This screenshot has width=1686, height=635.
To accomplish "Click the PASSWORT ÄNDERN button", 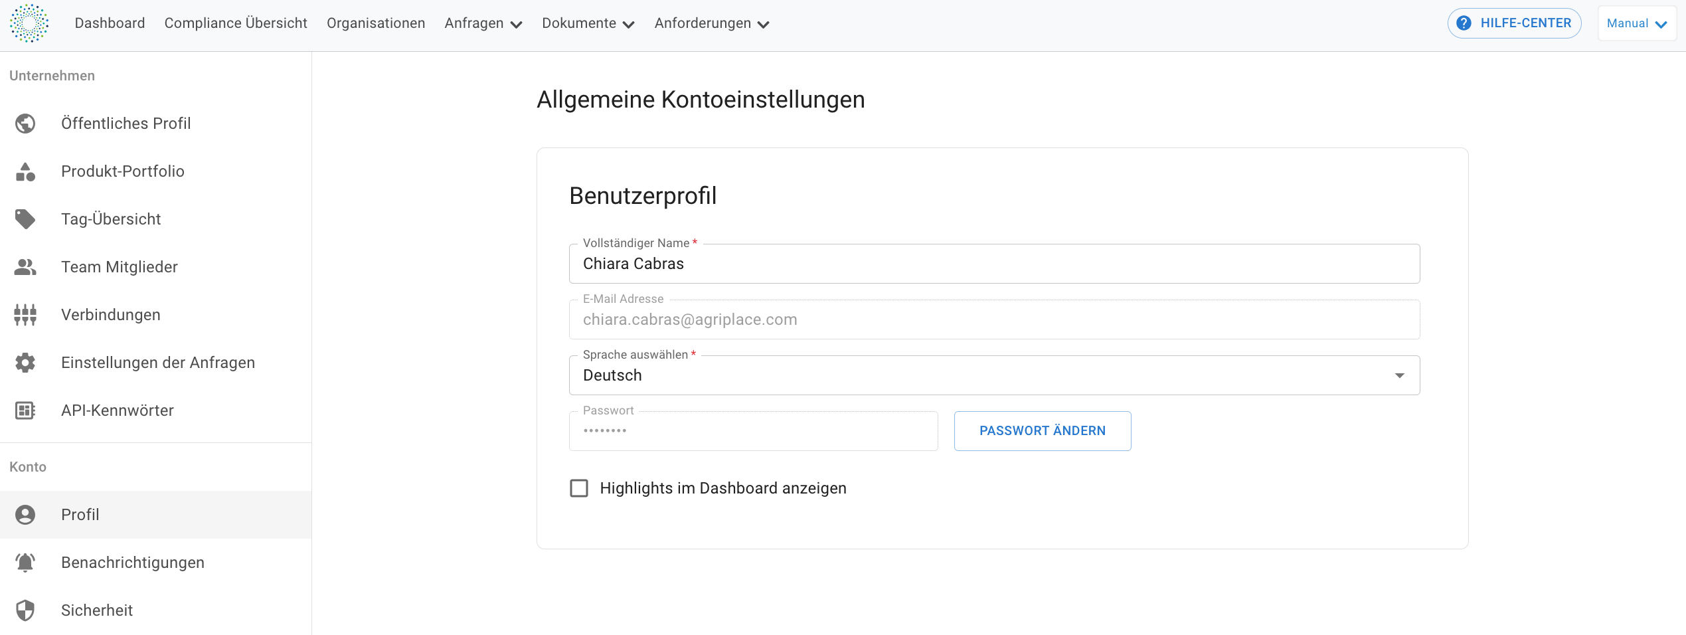I will [1043, 431].
